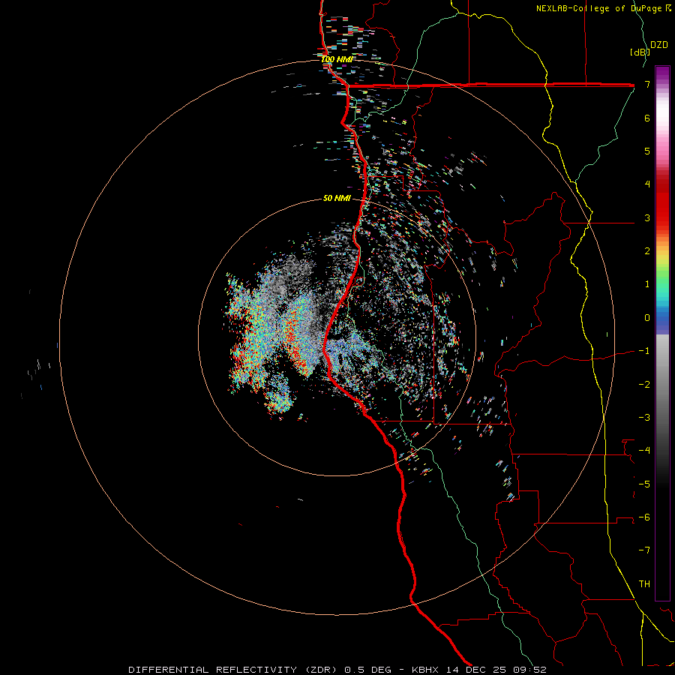The width and height of the screenshot is (675, 675).
Task: Select the 1 value on the legend scale
Action: coord(647,284)
